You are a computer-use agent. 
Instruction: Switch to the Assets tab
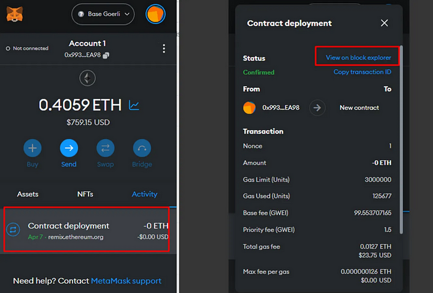[28, 194]
